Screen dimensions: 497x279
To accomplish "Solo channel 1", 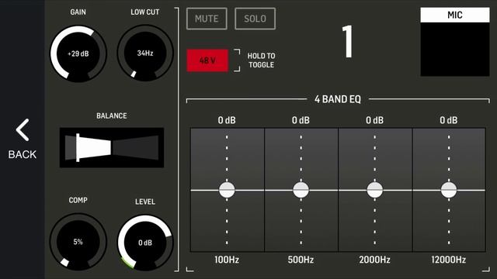I will pos(255,19).
